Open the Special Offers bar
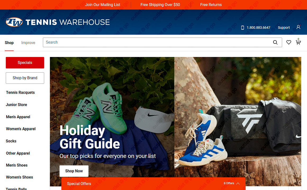This screenshot has width=307, height=190. pyautogui.click(x=153, y=184)
